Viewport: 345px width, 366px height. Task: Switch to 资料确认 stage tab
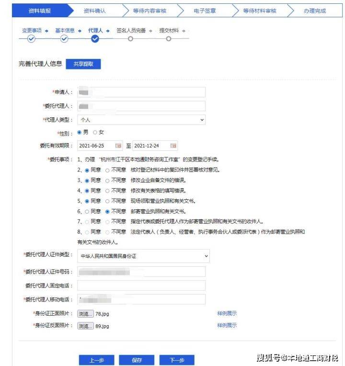click(95, 11)
